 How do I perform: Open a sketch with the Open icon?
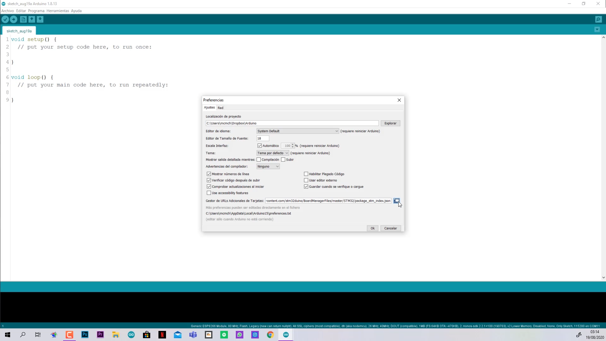pyautogui.click(x=32, y=19)
